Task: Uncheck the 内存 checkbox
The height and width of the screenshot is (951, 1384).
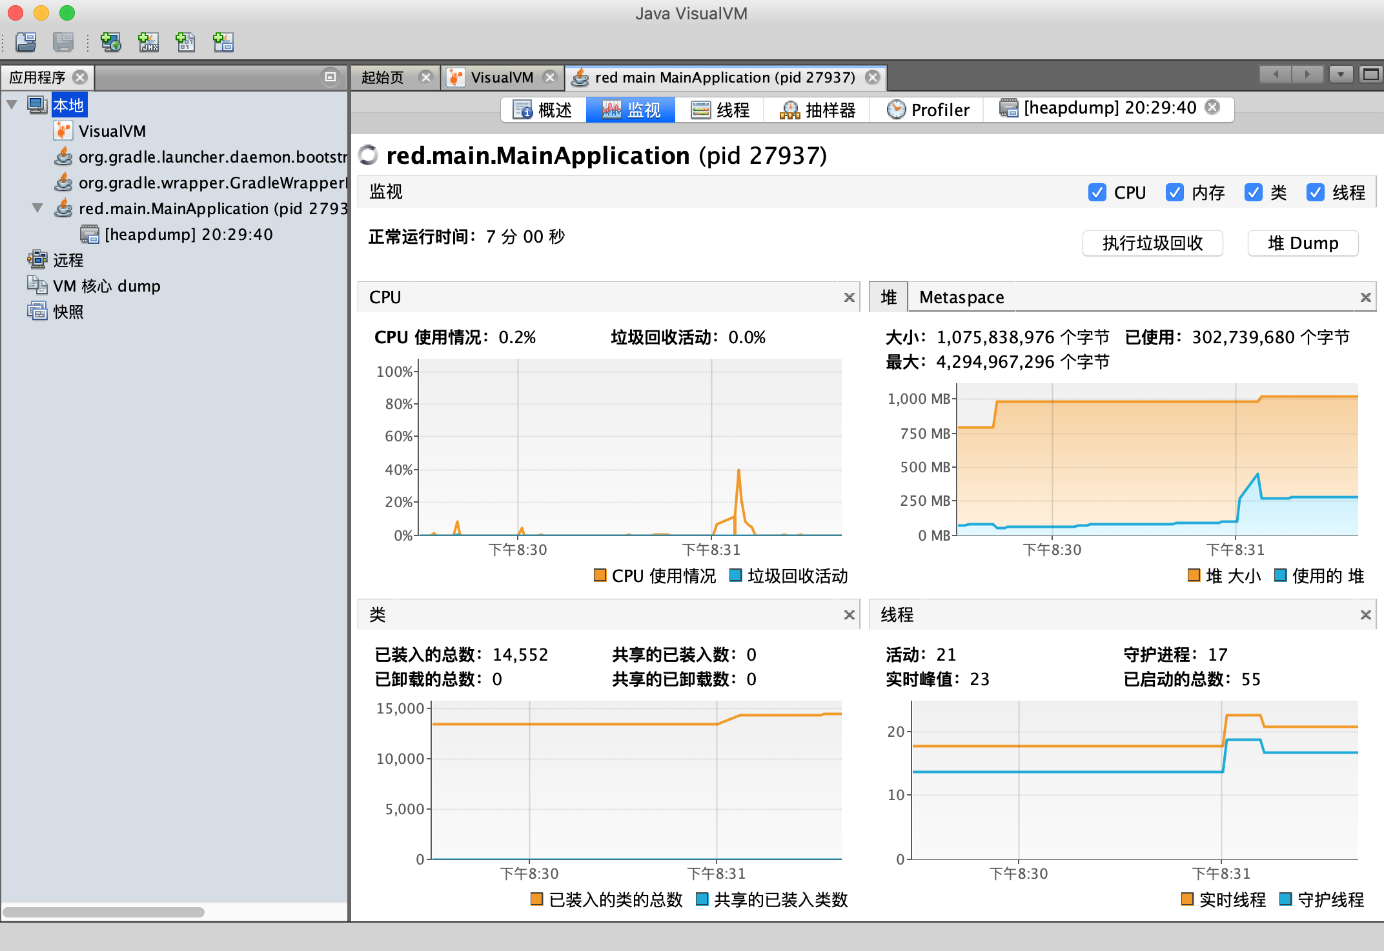Action: [1174, 192]
